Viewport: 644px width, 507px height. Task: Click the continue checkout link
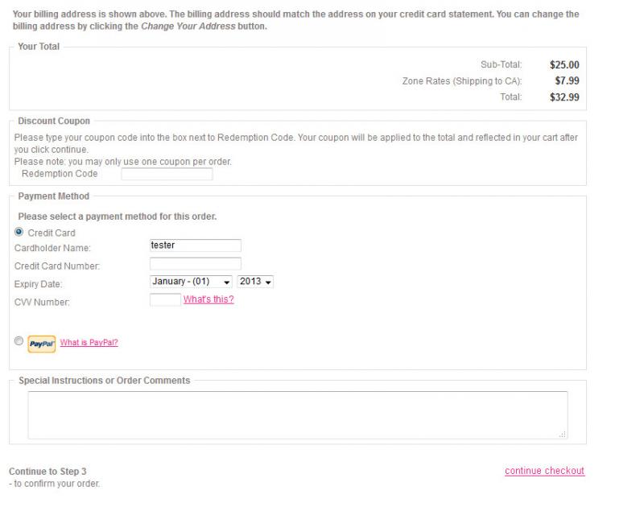(545, 471)
